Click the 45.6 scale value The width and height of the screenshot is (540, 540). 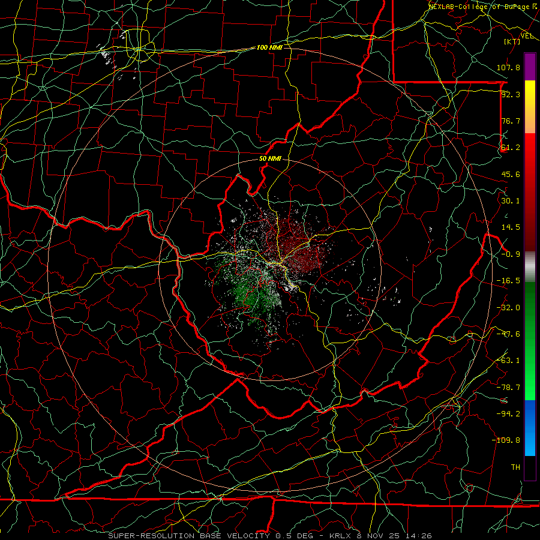[x=511, y=174]
